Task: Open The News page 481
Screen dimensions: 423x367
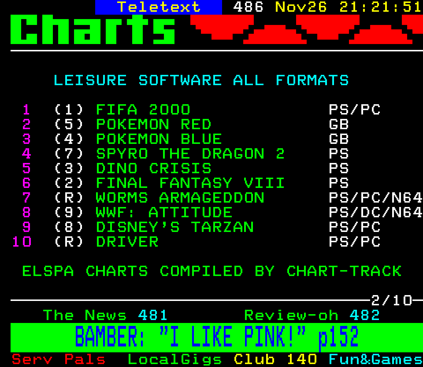Action: tap(105, 315)
